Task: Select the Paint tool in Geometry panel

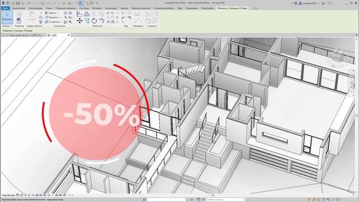Action: 70,17
